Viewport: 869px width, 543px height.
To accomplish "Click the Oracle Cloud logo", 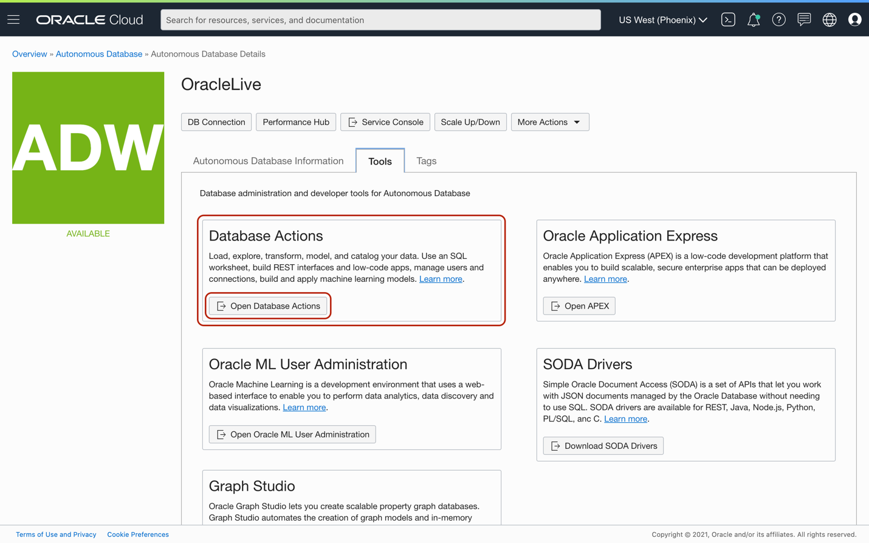I will (x=90, y=20).
